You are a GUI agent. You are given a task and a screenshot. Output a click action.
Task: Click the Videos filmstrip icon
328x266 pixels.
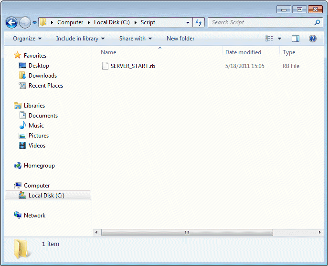(x=22, y=145)
